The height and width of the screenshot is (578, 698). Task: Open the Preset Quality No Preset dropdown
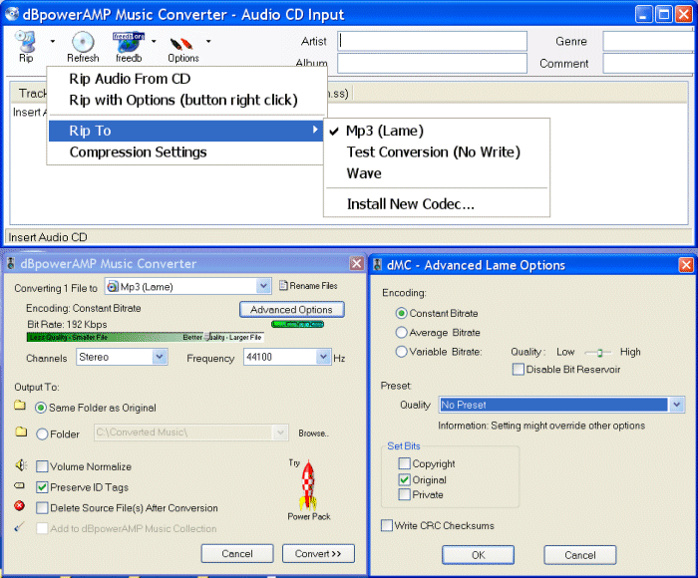[677, 405]
